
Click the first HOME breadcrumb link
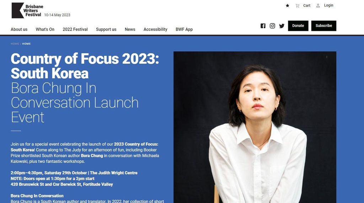click(x=15, y=44)
